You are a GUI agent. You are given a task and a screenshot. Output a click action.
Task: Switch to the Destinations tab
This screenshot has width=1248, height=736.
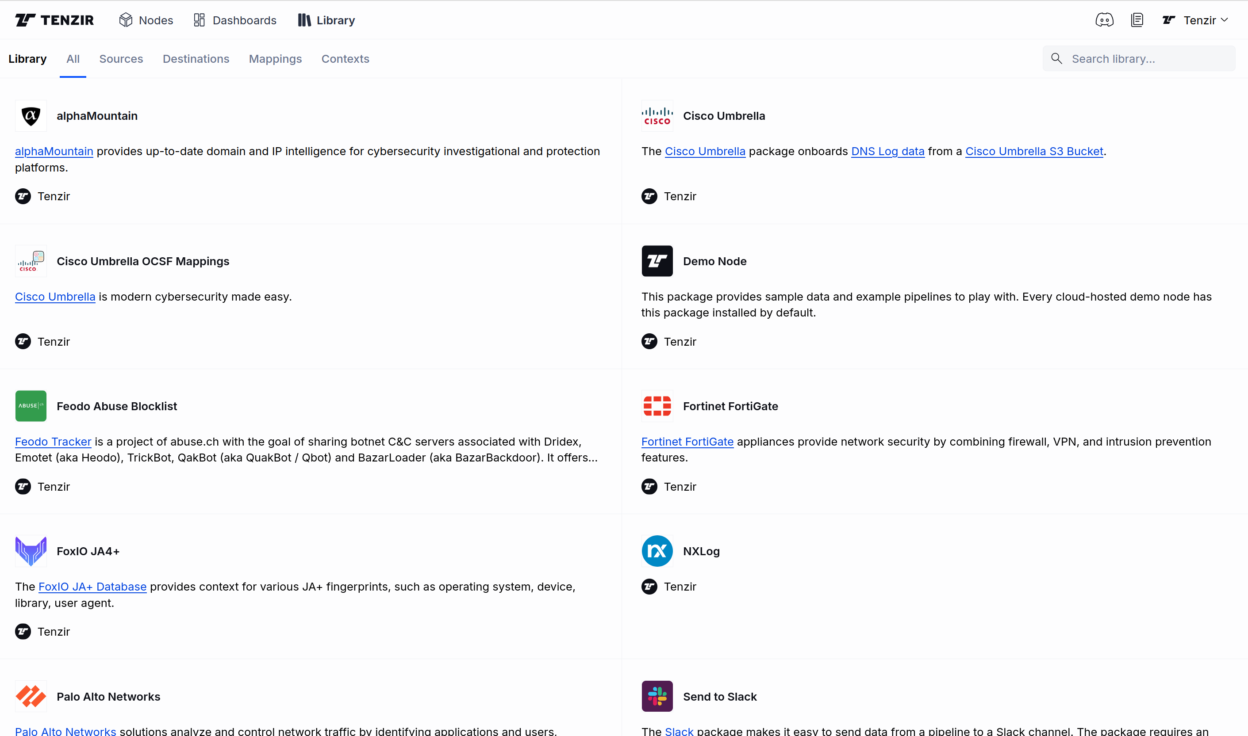196,59
